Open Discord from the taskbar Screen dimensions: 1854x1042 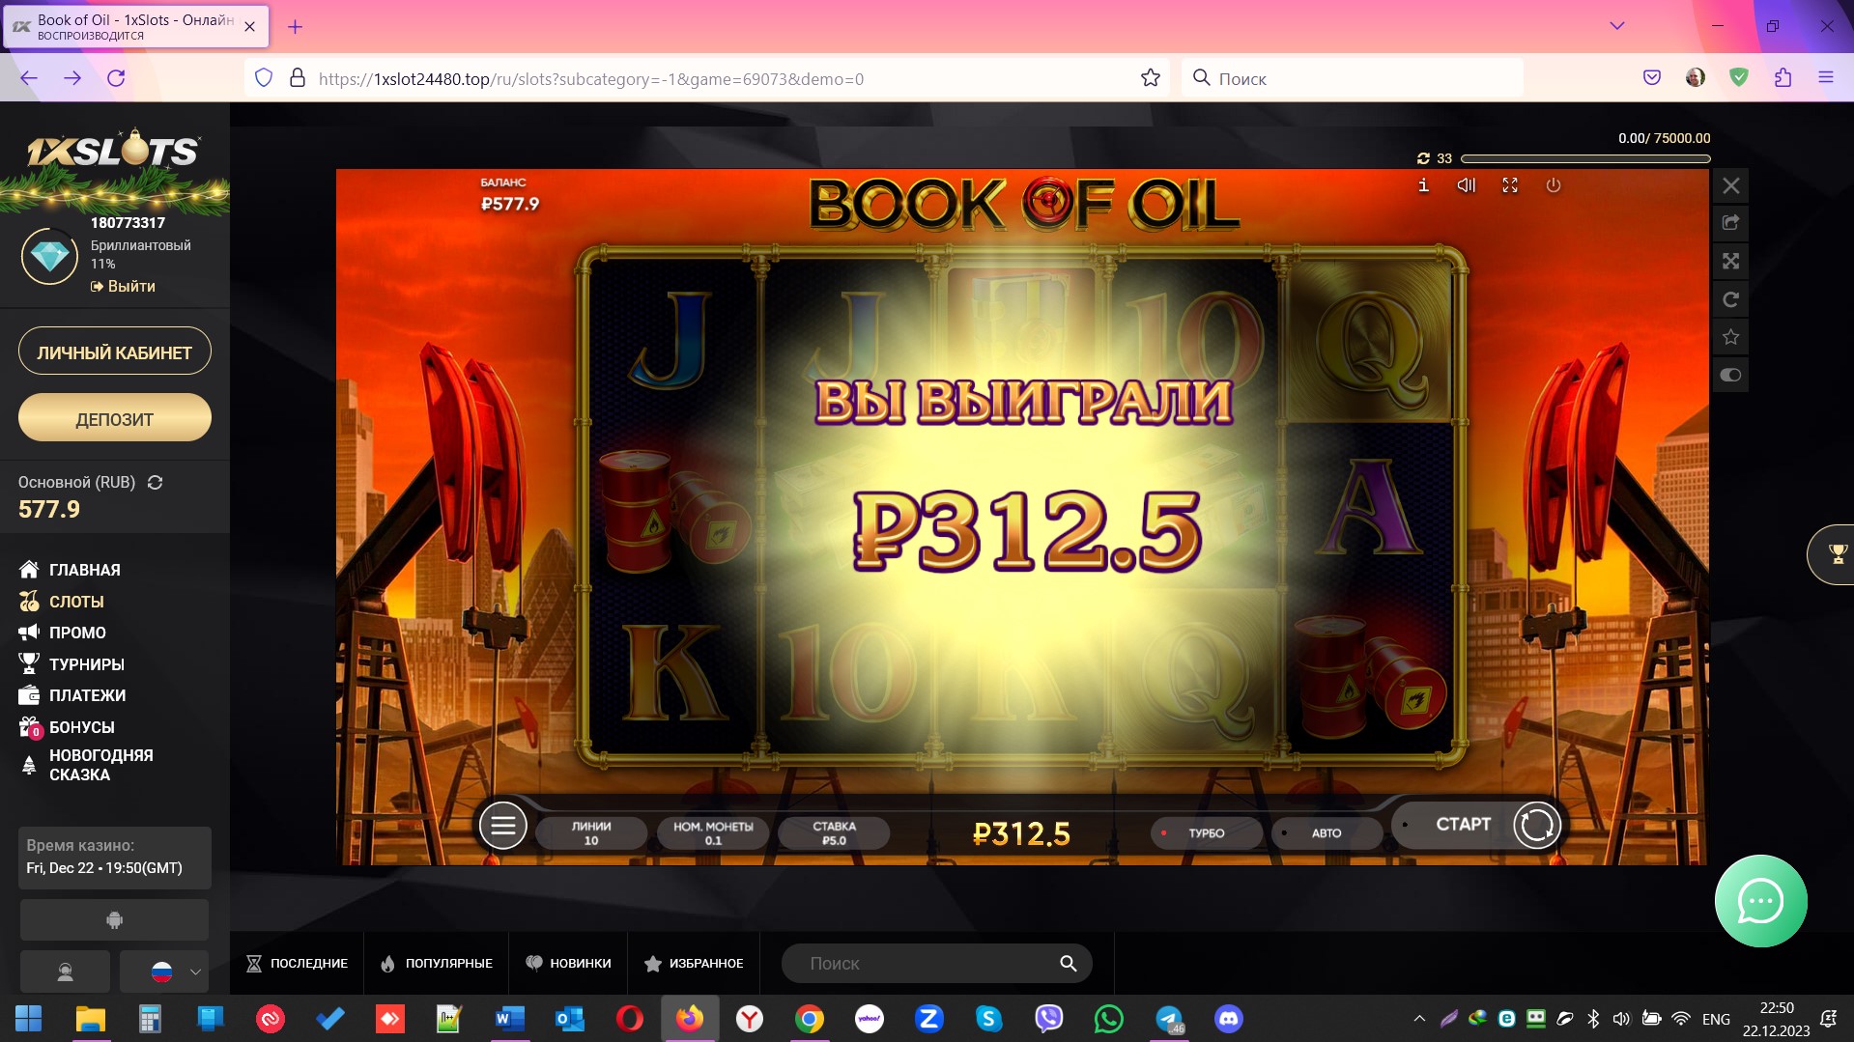1229,1019
